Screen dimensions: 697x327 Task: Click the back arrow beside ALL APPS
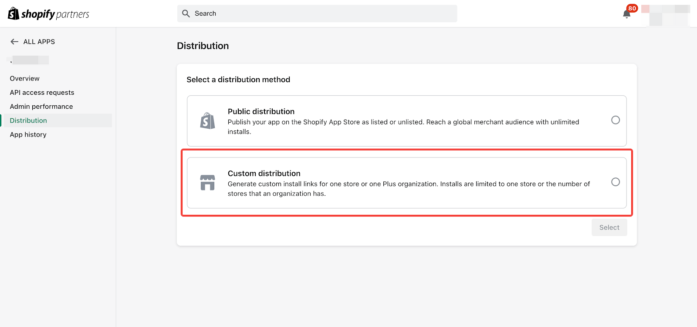[x=14, y=42]
